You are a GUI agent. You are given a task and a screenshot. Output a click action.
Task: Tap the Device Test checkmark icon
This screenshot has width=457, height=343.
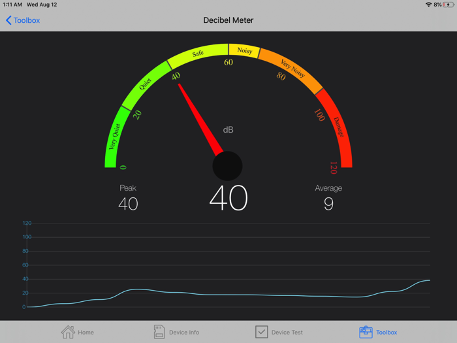tap(261, 332)
